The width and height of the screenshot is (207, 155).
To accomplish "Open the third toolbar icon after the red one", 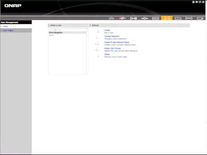I will pyautogui.click(x=156, y=18).
